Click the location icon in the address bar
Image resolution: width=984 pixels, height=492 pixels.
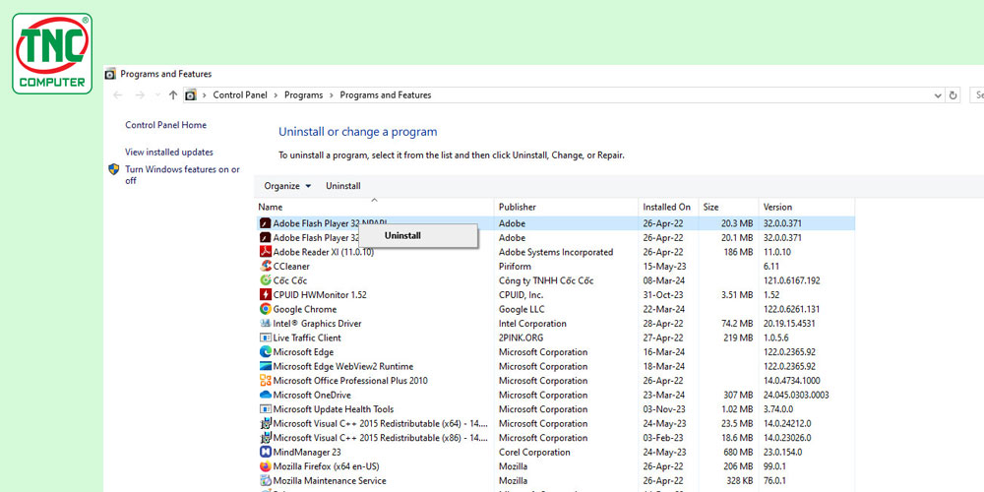click(x=190, y=95)
